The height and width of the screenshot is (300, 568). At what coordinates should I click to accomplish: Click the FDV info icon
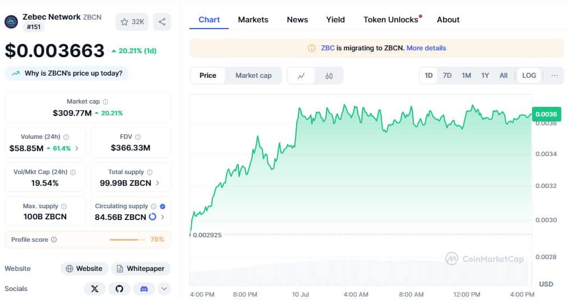coord(137,137)
